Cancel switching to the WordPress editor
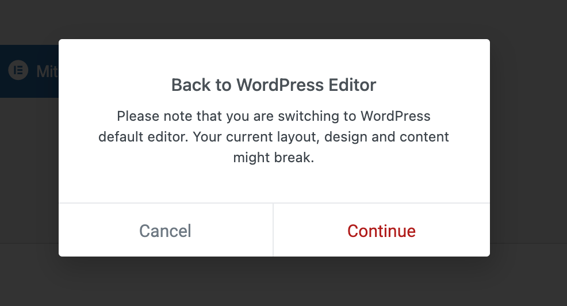 (x=166, y=231)
